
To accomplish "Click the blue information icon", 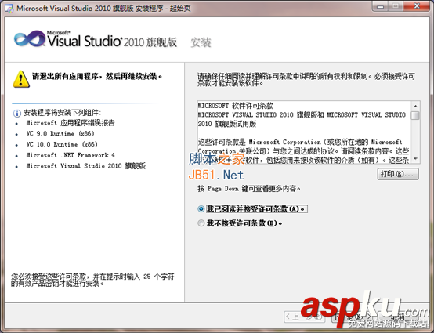I will click(x=17, y=113).
